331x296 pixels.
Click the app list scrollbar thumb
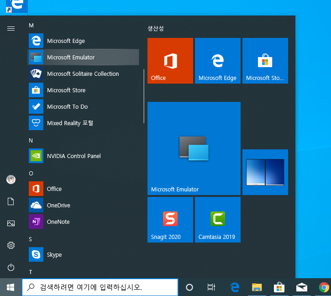tap(144, 96)
